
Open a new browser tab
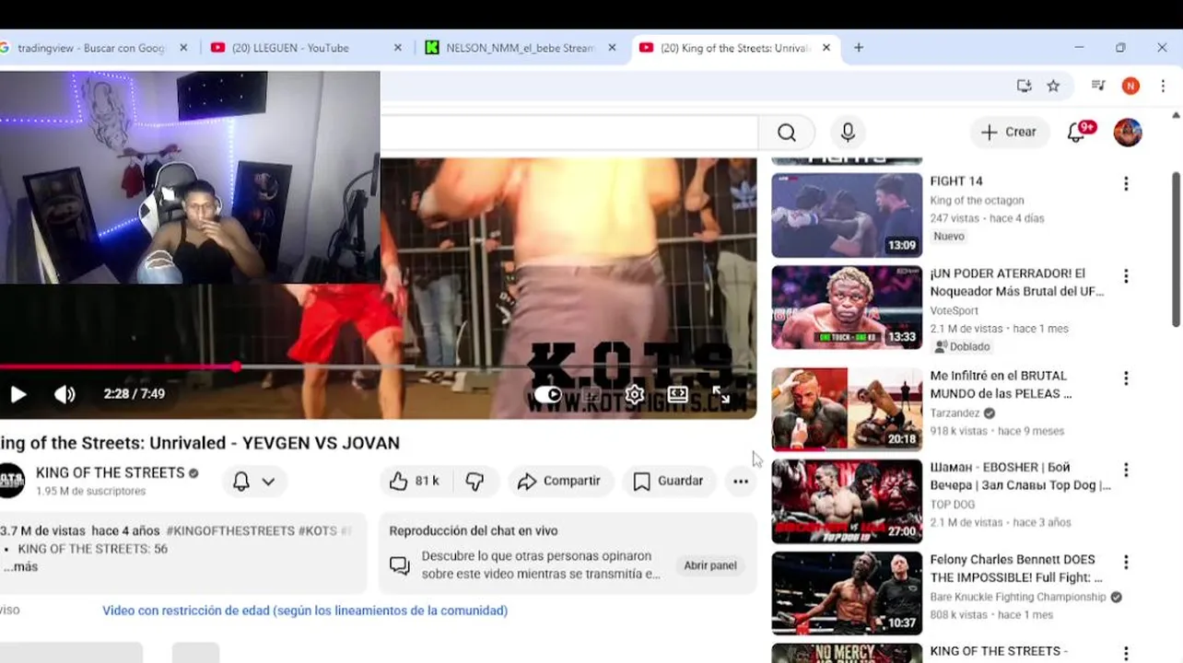coord(859,48)
